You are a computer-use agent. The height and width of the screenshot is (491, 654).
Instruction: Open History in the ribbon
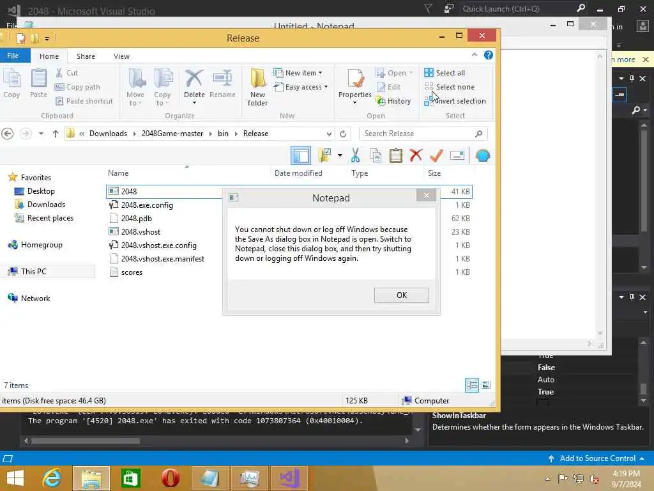pyautogui.click(x=393, y=101)
